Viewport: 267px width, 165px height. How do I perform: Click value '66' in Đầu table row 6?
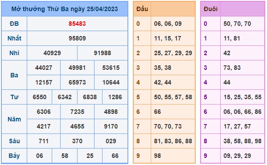[157, 112]
